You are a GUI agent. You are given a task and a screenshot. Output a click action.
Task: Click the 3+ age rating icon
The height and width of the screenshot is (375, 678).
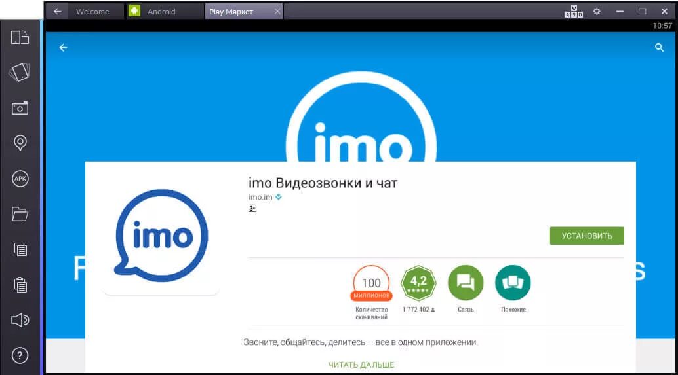(252, 208)
